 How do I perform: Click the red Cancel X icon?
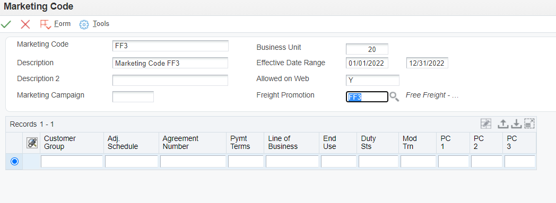pos(25,24)
